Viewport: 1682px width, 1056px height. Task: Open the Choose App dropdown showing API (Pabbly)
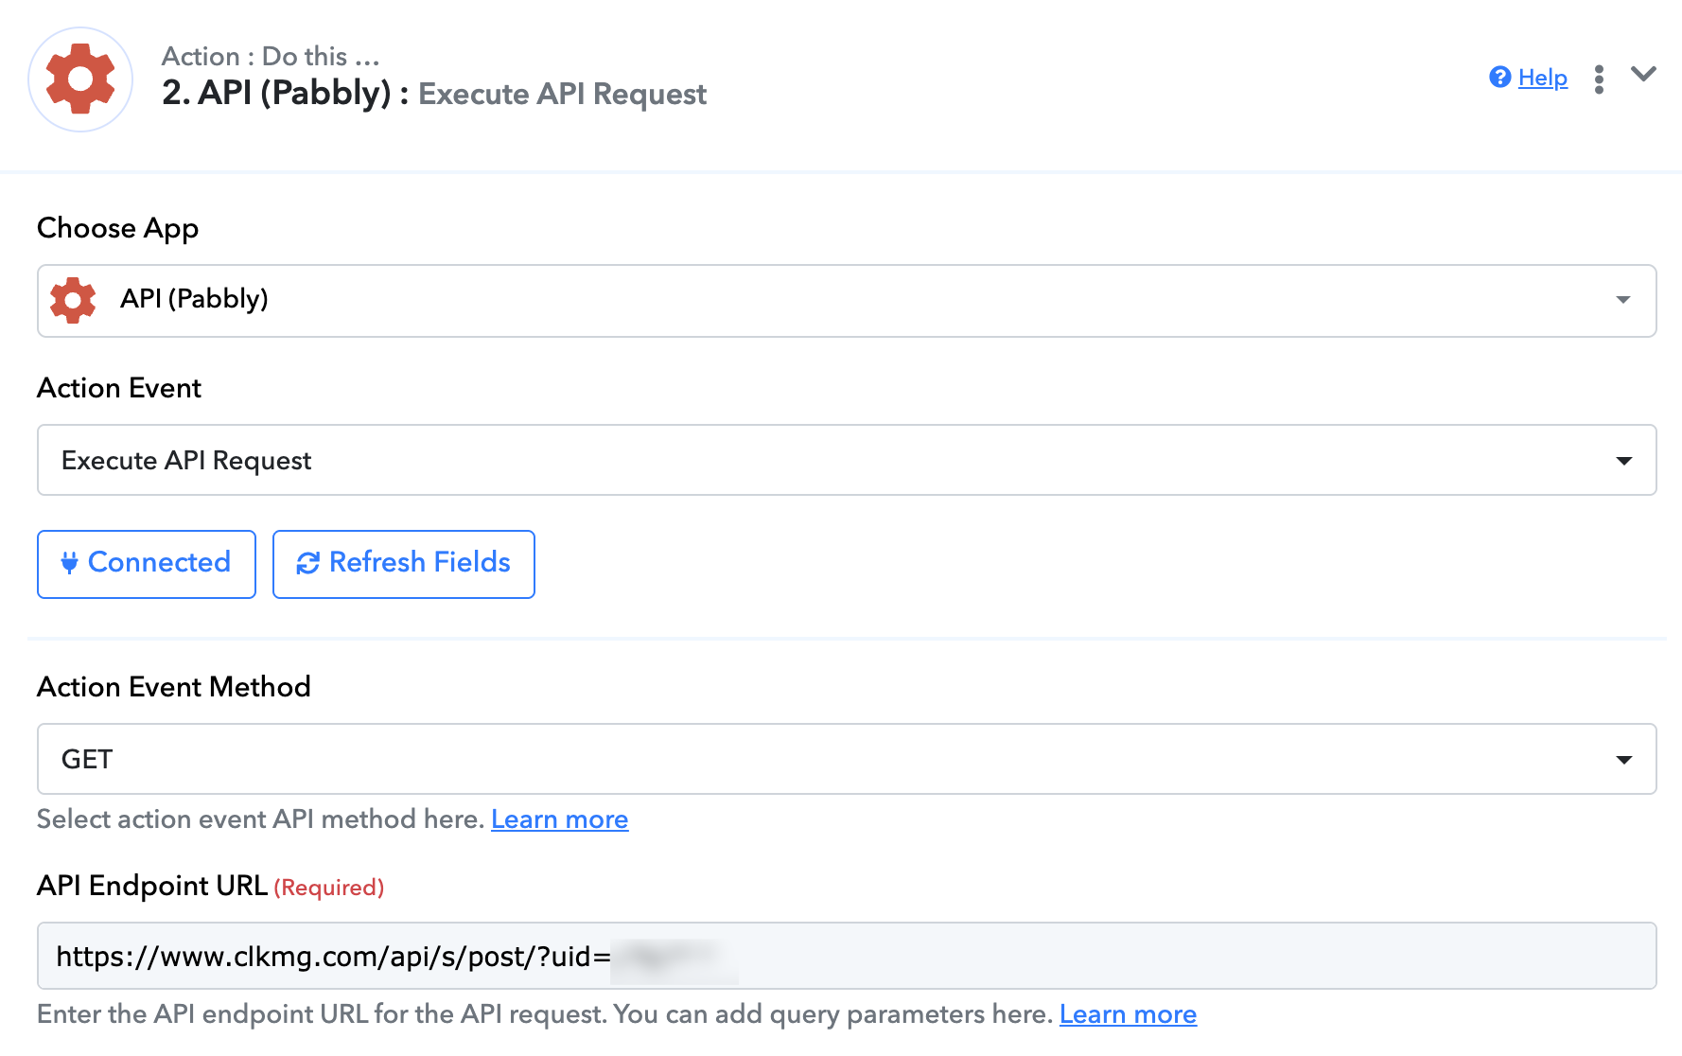click(846, 301)
